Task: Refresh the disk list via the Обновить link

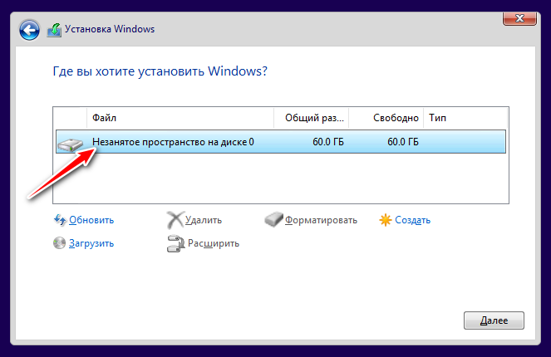Action: point(91,220)
